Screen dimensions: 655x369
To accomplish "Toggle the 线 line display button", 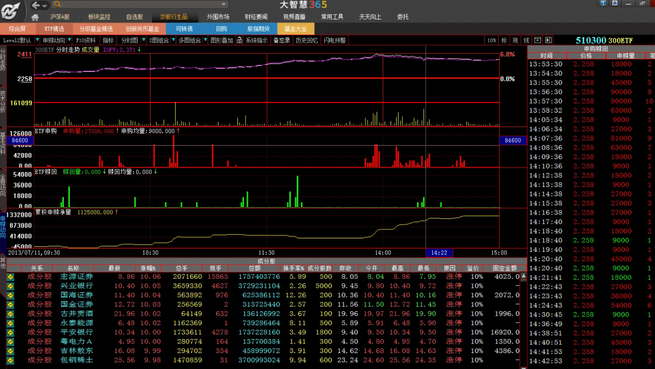I will coord(526,40).
